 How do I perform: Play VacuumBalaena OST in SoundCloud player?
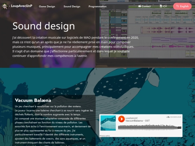click(x=121, y=119)
